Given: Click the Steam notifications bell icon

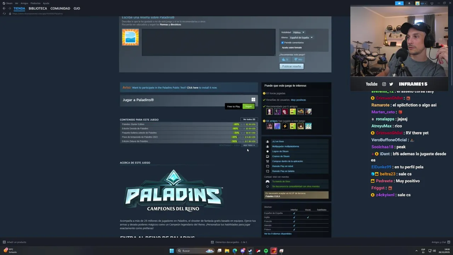Looking at the screenshot, I should pyautogui.click(x=409, y=3).
